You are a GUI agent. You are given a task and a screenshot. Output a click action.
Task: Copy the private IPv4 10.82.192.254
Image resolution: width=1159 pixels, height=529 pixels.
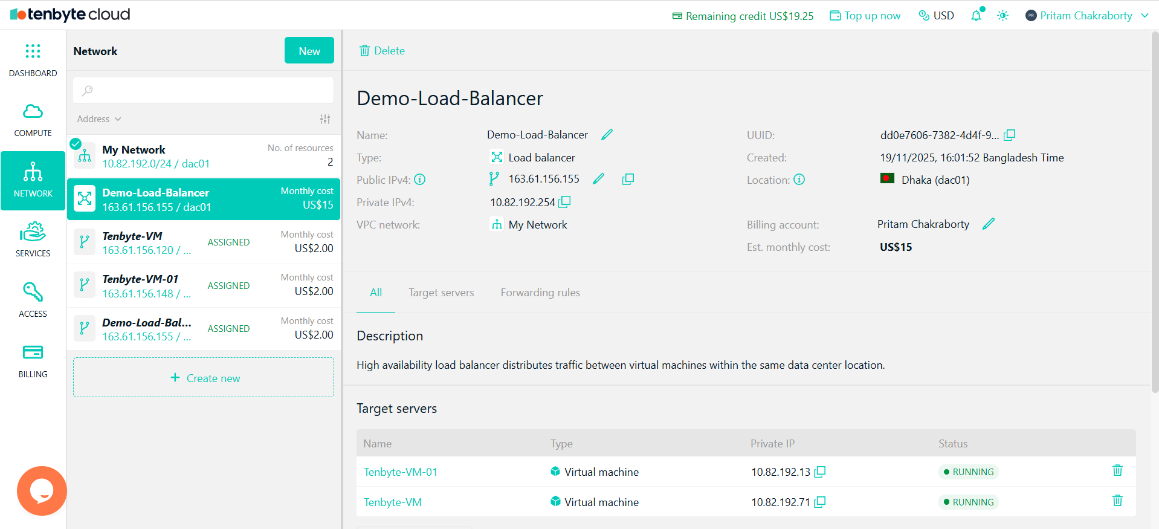(x=565, y=202)
